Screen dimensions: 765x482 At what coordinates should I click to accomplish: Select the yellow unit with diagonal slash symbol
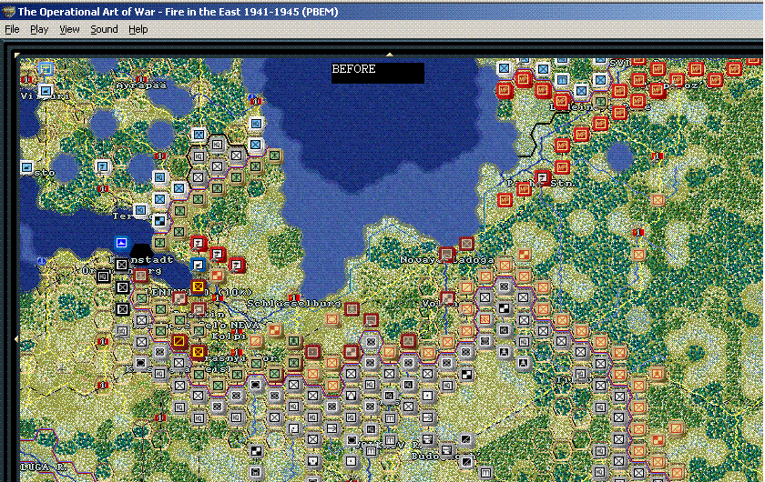179,341
